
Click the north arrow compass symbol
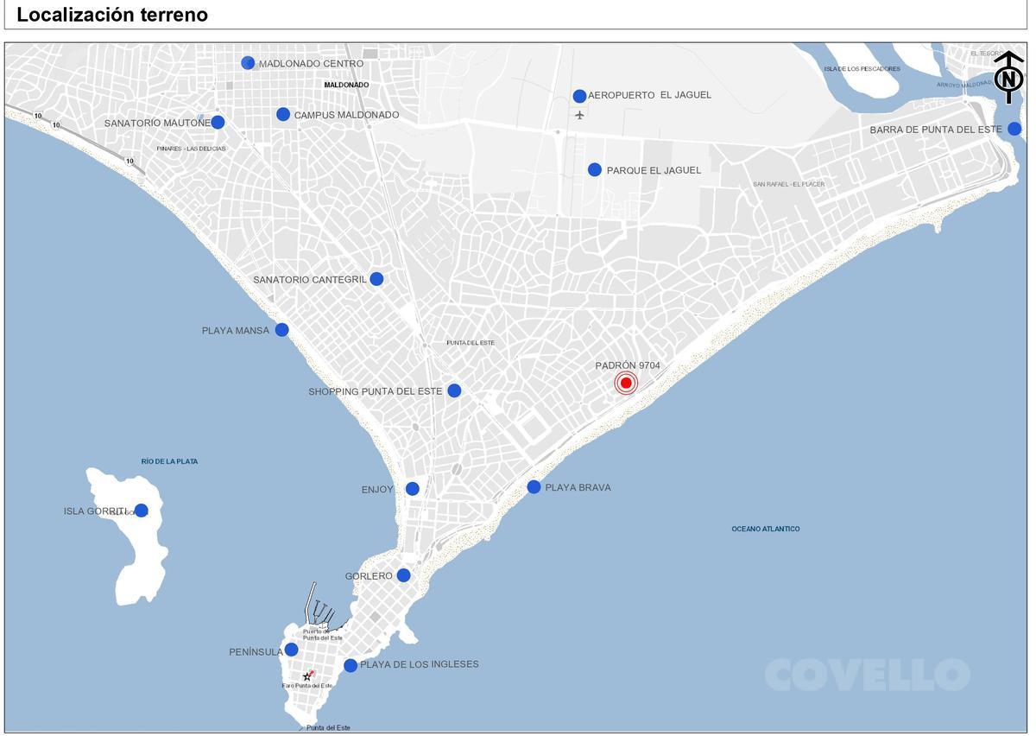(1008, 77)
